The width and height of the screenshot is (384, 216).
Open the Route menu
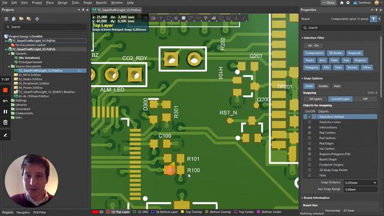pyautogui.click(x=88, y=2)
